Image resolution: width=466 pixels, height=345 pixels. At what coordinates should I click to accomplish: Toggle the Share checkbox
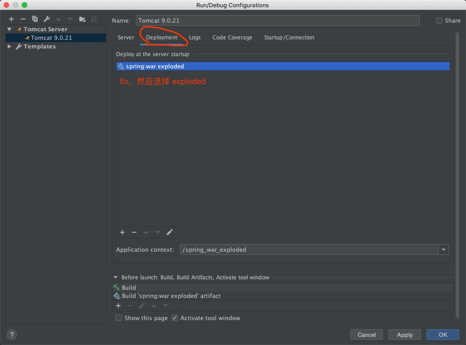(x=439, y=20)
